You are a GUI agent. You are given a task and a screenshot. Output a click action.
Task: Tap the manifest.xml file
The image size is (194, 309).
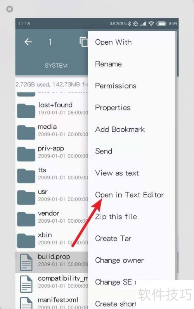tap(52, 302)
